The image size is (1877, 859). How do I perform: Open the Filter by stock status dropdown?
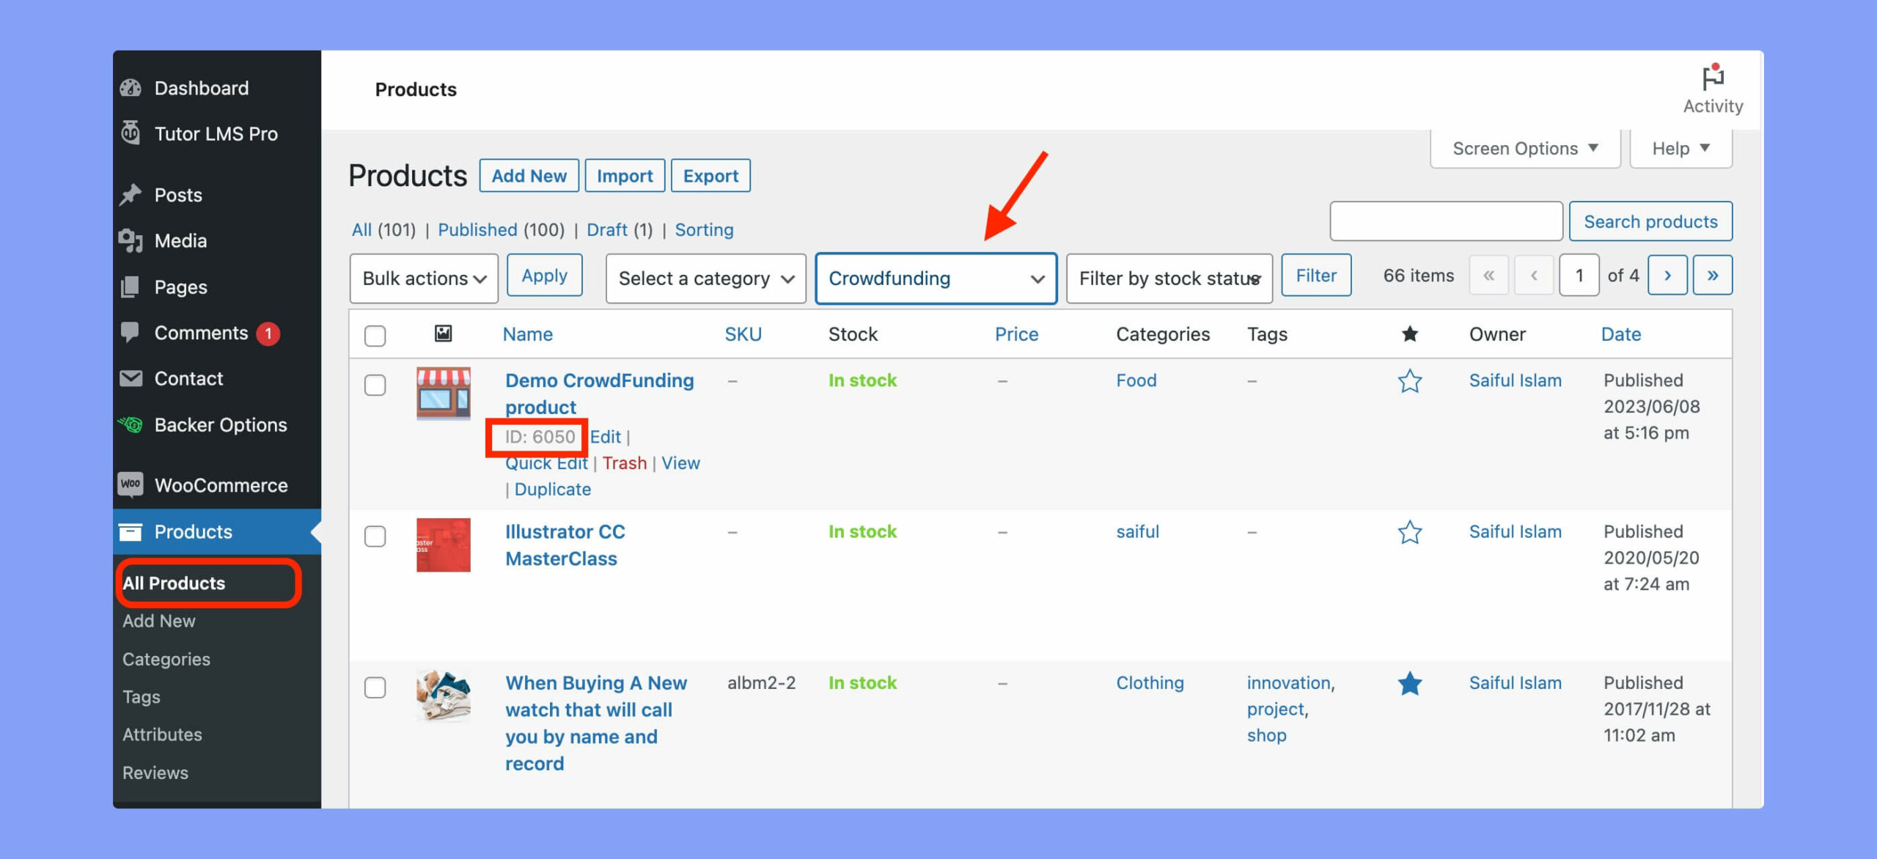click(1169, 279)
